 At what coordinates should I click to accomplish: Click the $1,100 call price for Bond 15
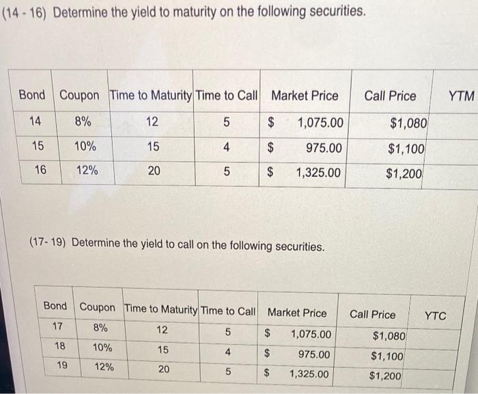click(406, 149)
